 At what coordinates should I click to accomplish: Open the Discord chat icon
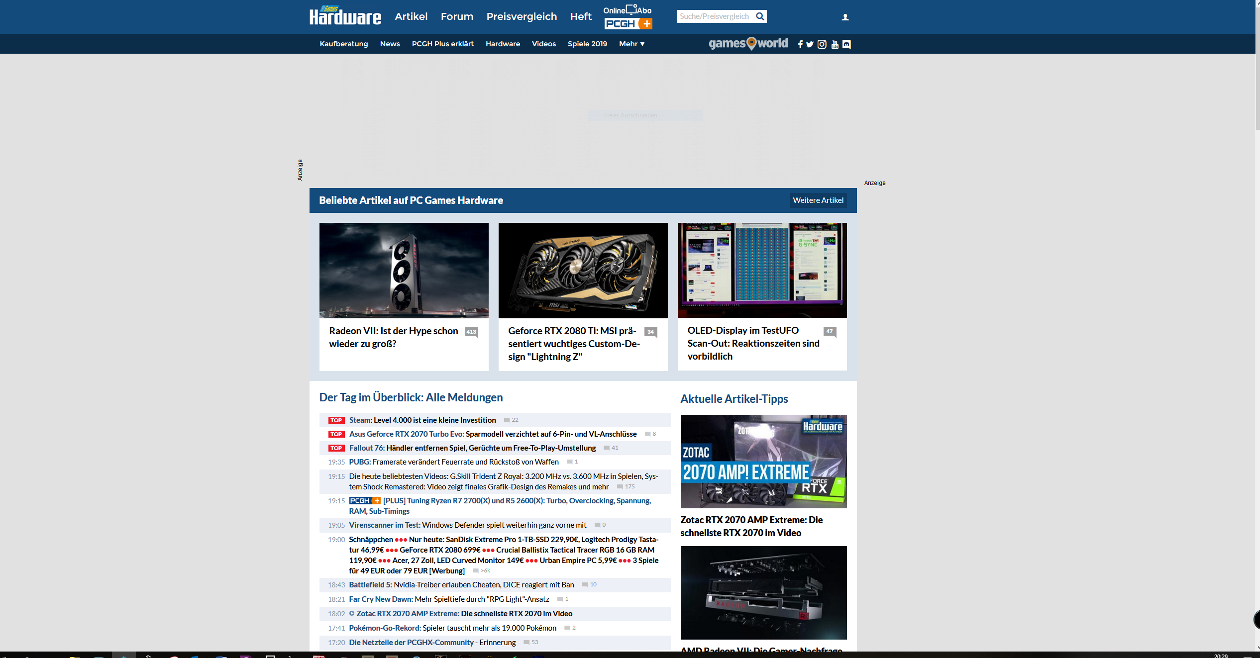[x=846, y=44]
